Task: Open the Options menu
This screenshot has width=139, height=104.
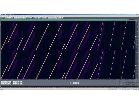Action: [x=27, y=16]
